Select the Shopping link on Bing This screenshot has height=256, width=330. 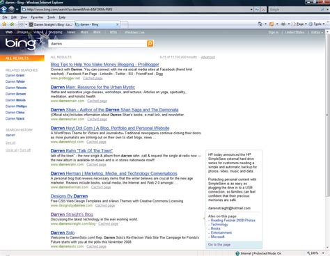click(55, 32)
